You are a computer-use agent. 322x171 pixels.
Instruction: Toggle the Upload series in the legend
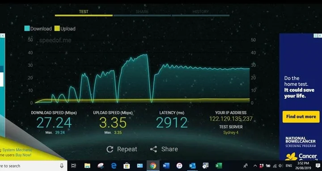click(x=65, y=29)
